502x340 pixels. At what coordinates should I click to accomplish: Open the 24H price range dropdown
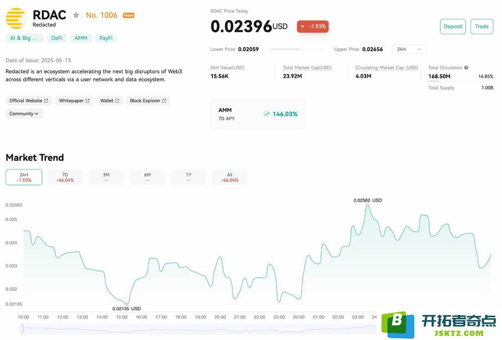pos(409,49)
